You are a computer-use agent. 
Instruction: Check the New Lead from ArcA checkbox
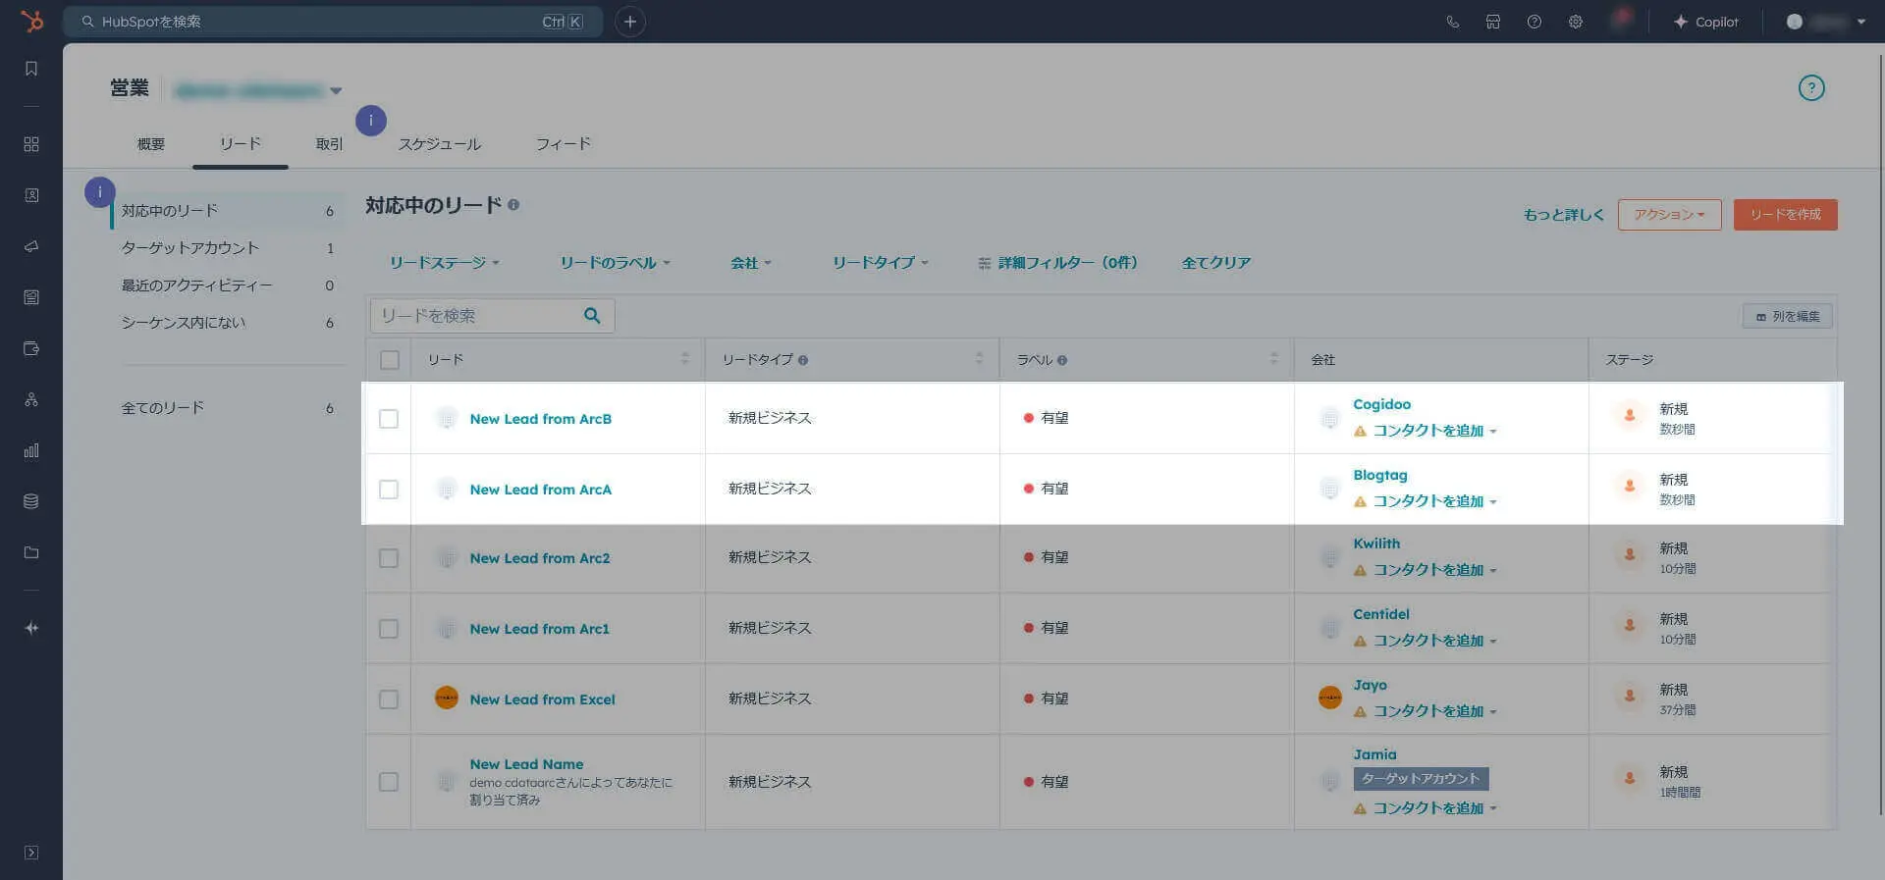[x=389, y=490]
